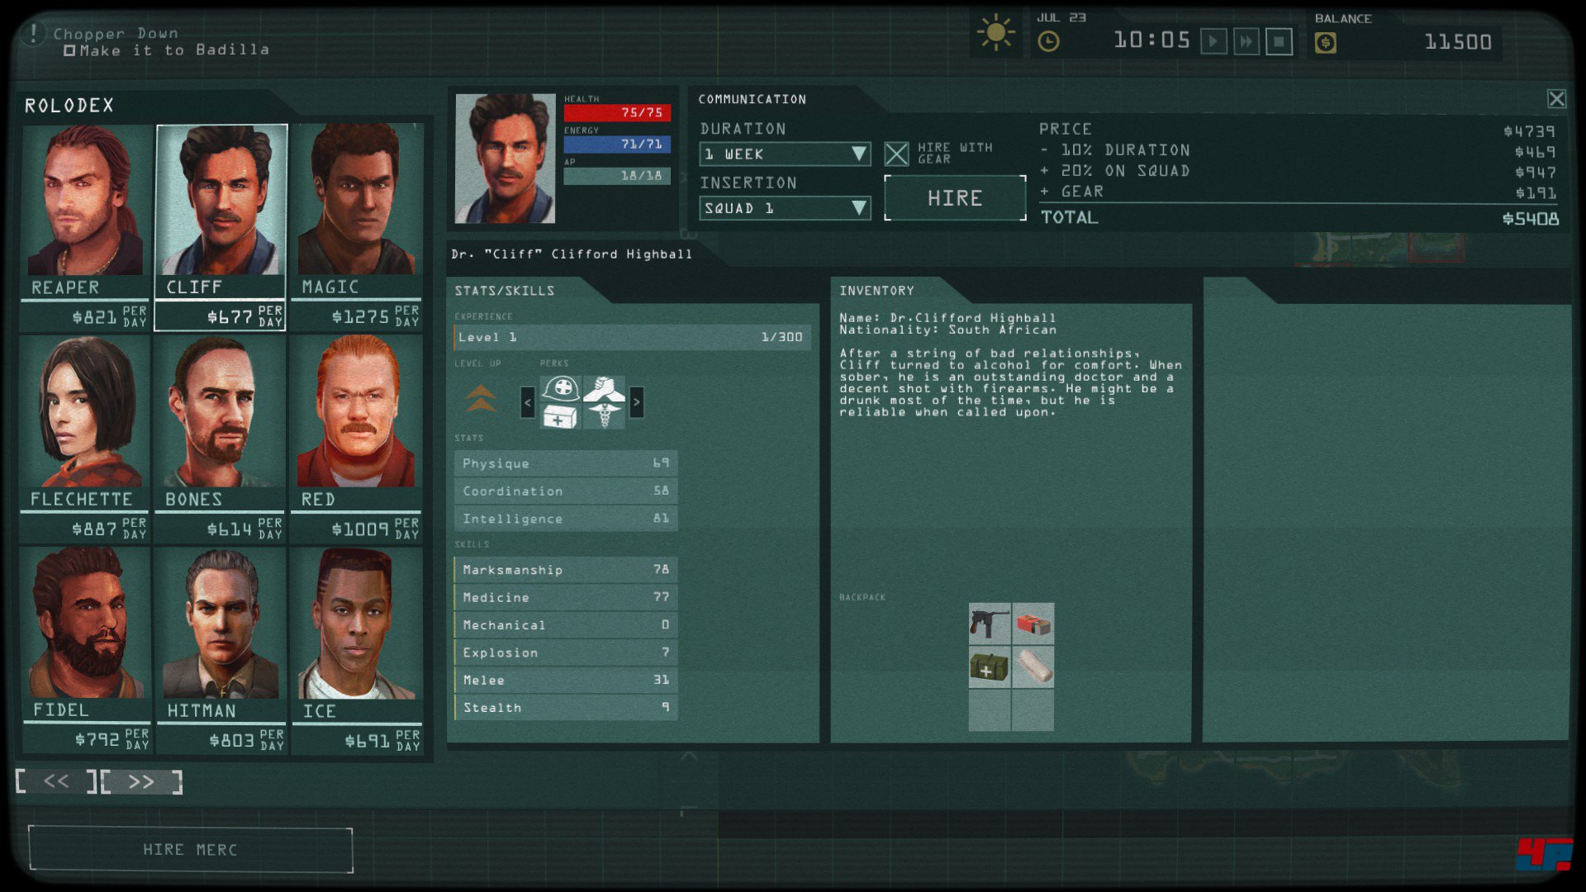
Task: Open the Duration dropdown
Action: 785,154
